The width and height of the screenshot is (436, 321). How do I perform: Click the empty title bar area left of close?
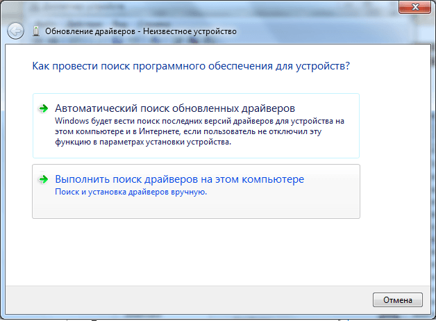pyautogui.click(x=312, y=8)
